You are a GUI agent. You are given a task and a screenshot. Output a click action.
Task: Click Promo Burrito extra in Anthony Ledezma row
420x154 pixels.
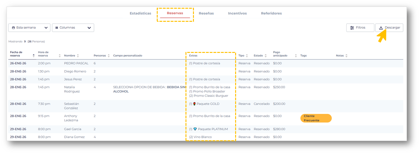coord(210,116)
